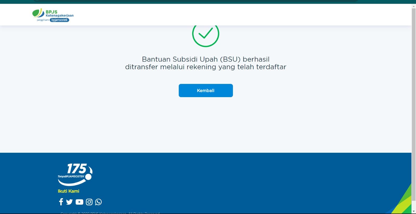Click the 'panggil kami' text in logo
The width and height of the screenshot is (416, 214).
point(43,20)
